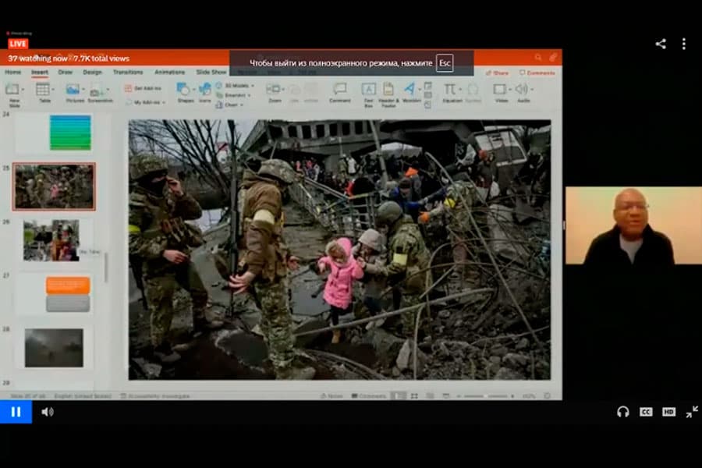Open the three-dot more options menu
The image size is (702, 468).
[x=684, y=44]
